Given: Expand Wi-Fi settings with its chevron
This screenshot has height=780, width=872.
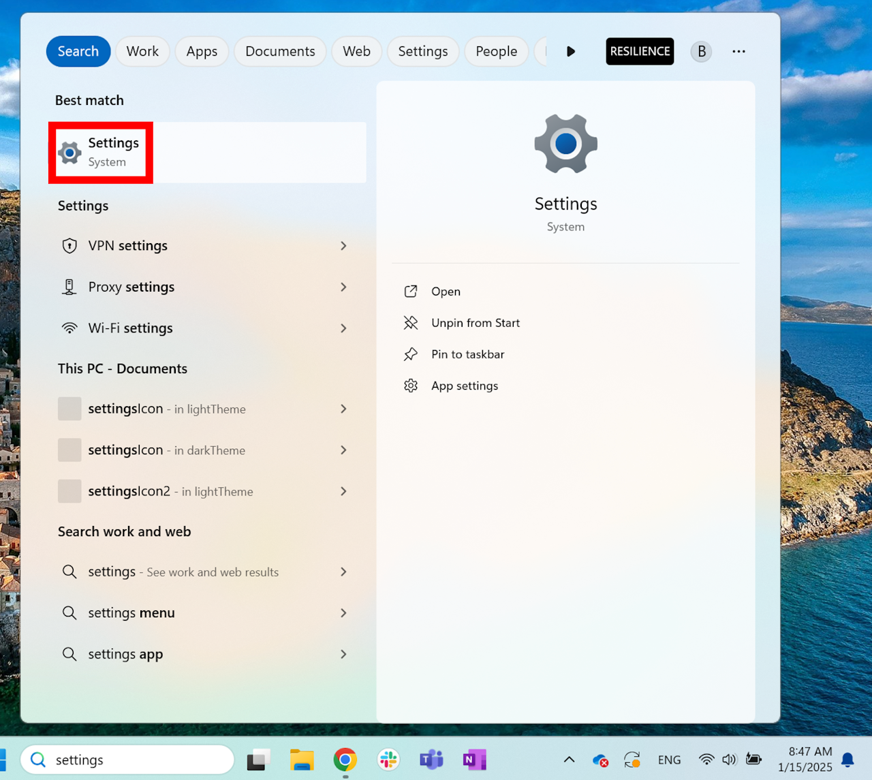Looking at the screenshot, I should point(343,328).
